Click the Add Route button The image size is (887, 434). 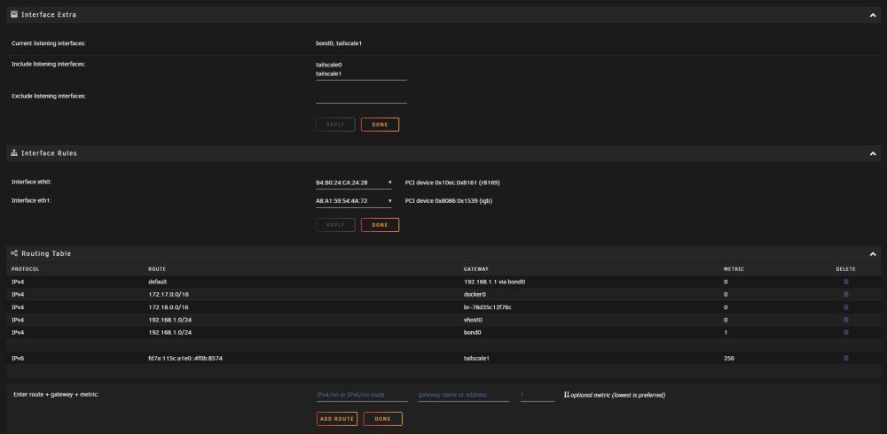(337, 419)
